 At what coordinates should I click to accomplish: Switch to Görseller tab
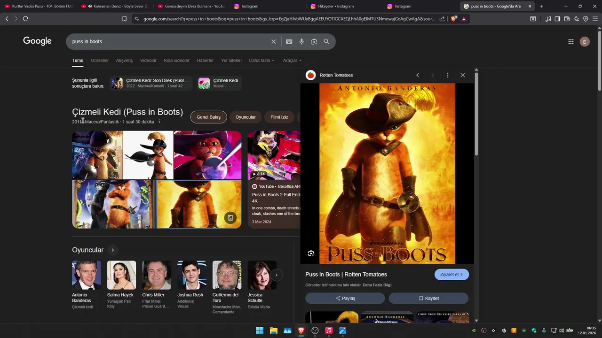[100, 61]
